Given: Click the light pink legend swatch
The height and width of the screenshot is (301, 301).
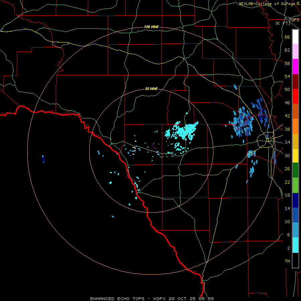Looking at the screenshot, I should [x=295, y=52].
